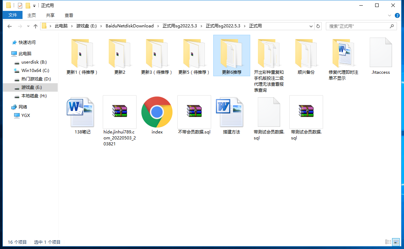
Task: Navigate to BaiduNetdiskDownload in the address bar
Action: 130,26
